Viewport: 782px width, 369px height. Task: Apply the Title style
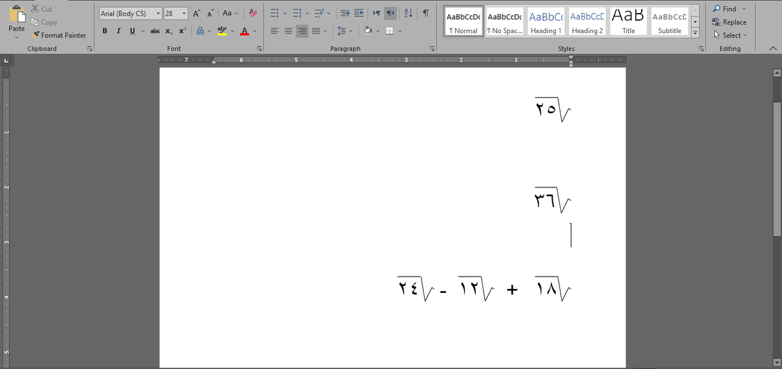(x=628, y=21)
